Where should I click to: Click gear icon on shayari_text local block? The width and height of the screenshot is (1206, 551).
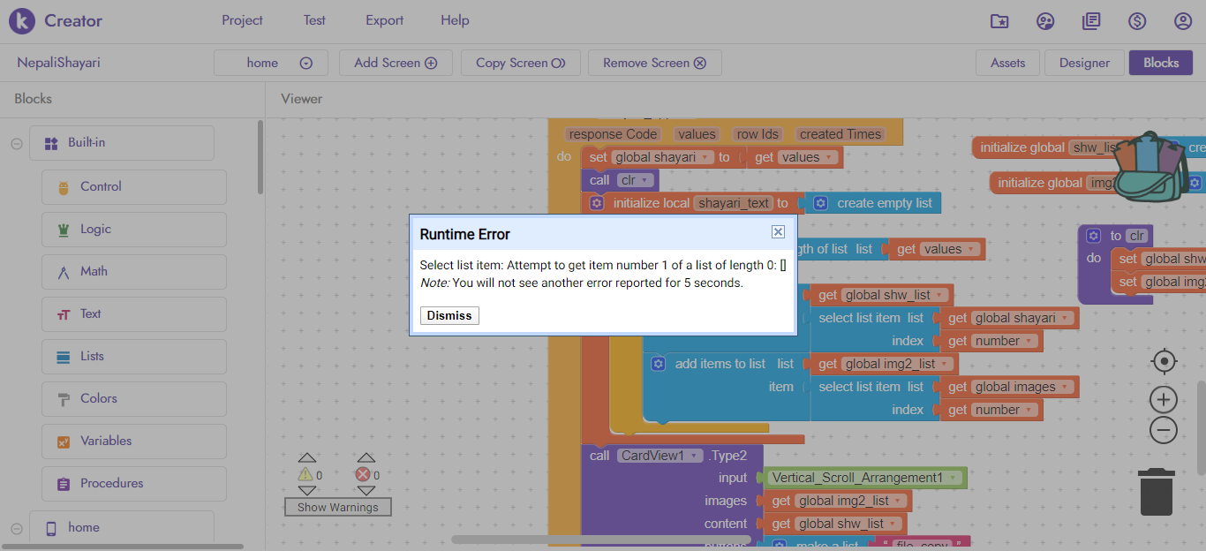pos(597,203)
